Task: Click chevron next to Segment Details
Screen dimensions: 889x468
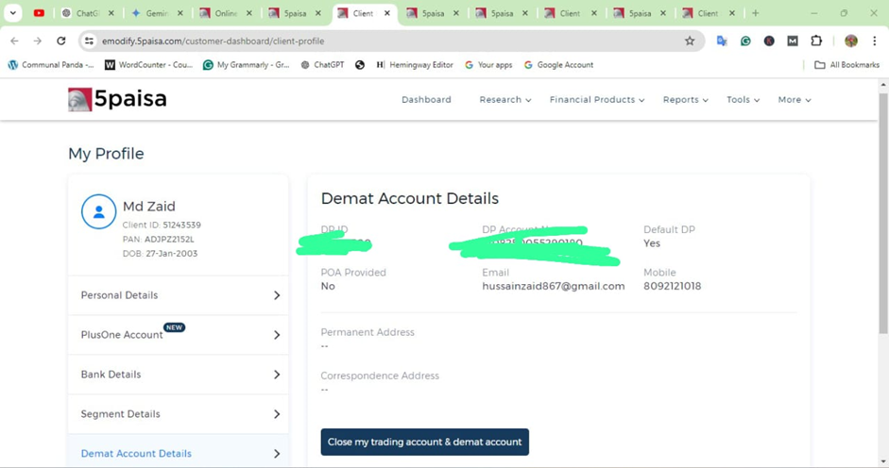Action: click(277, 414)
